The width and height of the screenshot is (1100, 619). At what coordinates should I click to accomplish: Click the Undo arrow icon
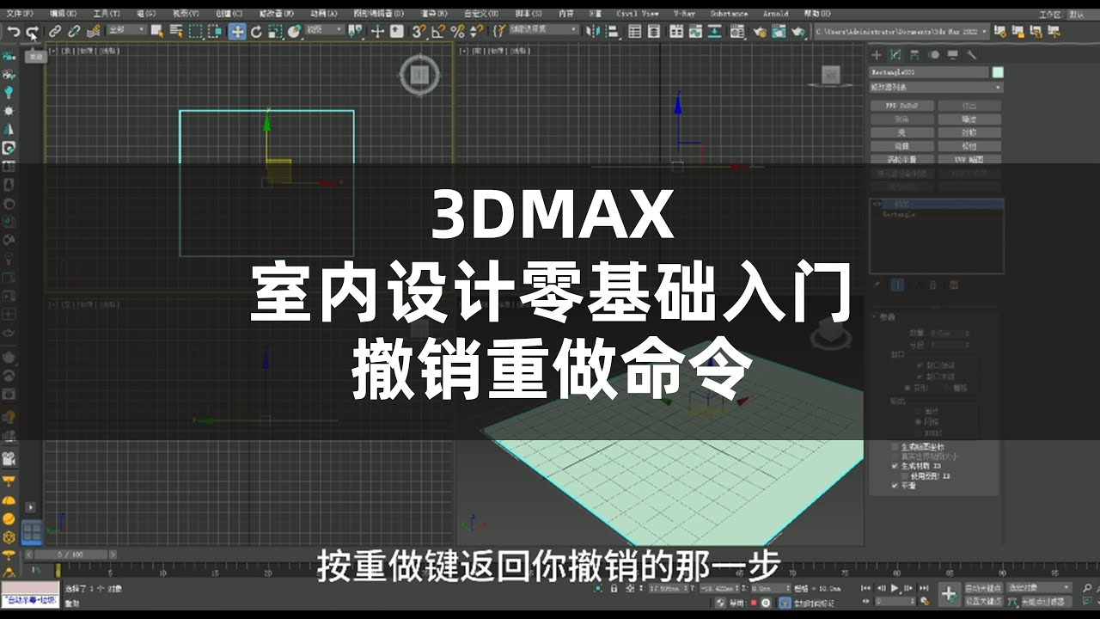[x=14, y=32]
